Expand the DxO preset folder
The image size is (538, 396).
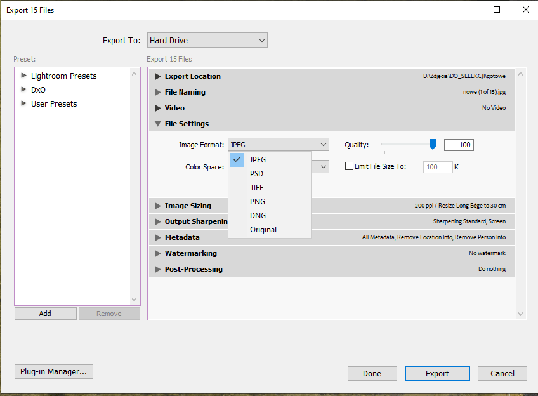[x=24, y=89]
